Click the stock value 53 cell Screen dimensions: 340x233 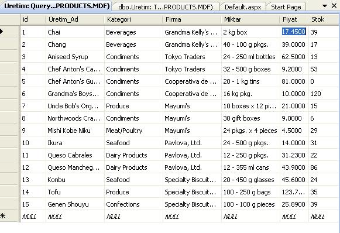coord(324,69)
